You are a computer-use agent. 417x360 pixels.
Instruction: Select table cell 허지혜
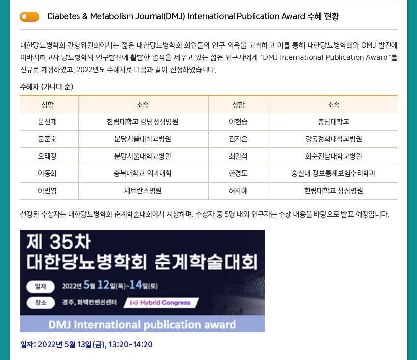coord(238,191)
